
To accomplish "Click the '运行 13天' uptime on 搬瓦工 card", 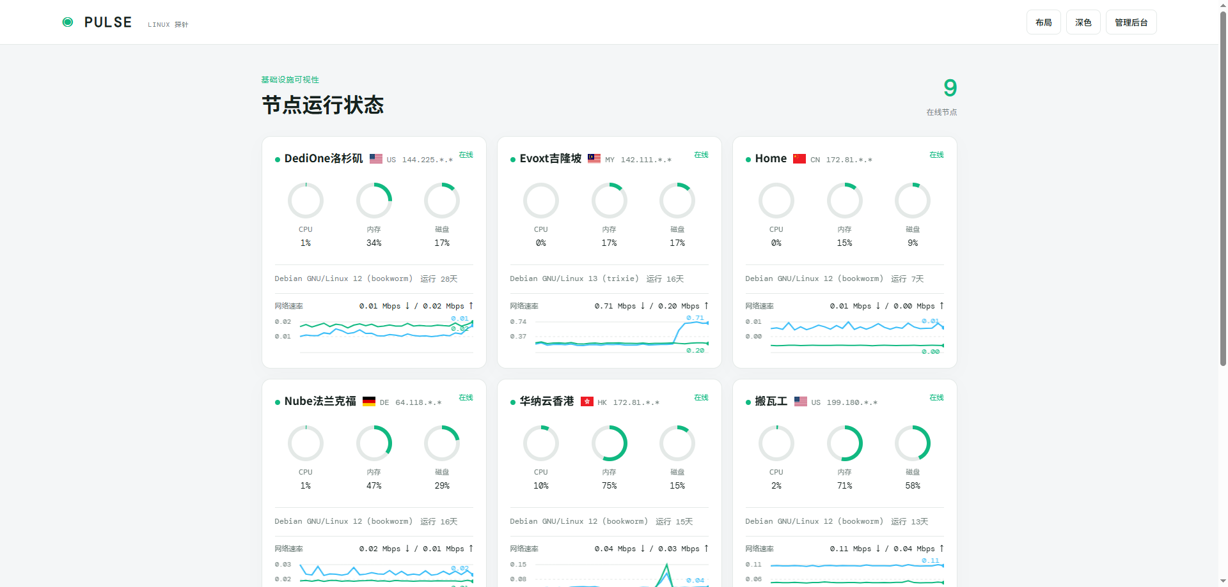I will pos(909,522).
